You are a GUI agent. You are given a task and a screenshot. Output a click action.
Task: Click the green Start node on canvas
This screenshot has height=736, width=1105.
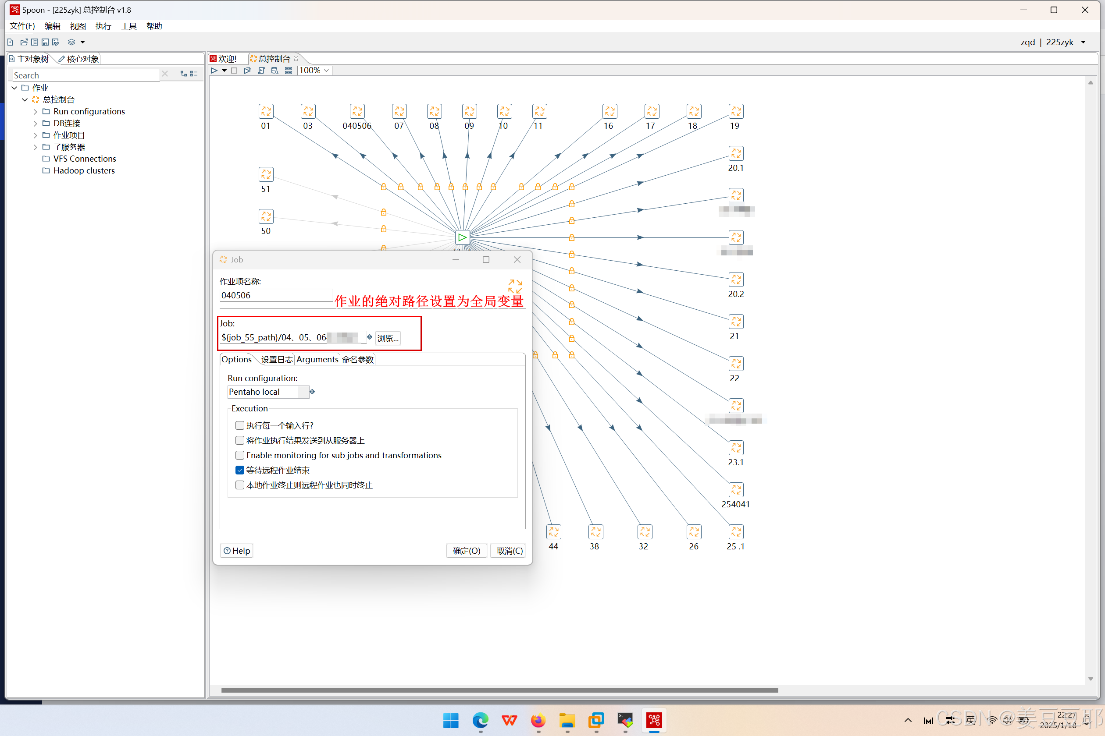coord(462,237)
